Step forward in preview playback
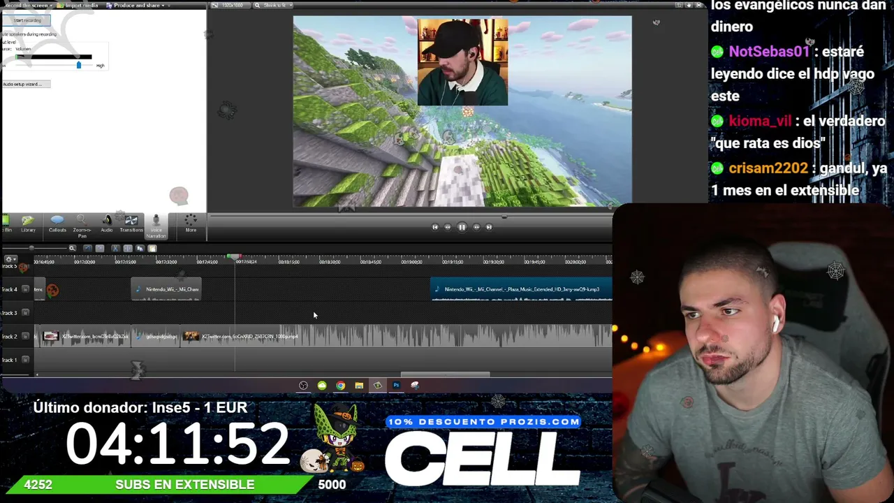The image size is (894, 503). pyautogui.click(x=476, y=227)
